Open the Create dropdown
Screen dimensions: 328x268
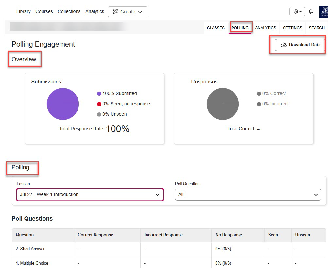(x=128, y=12)
